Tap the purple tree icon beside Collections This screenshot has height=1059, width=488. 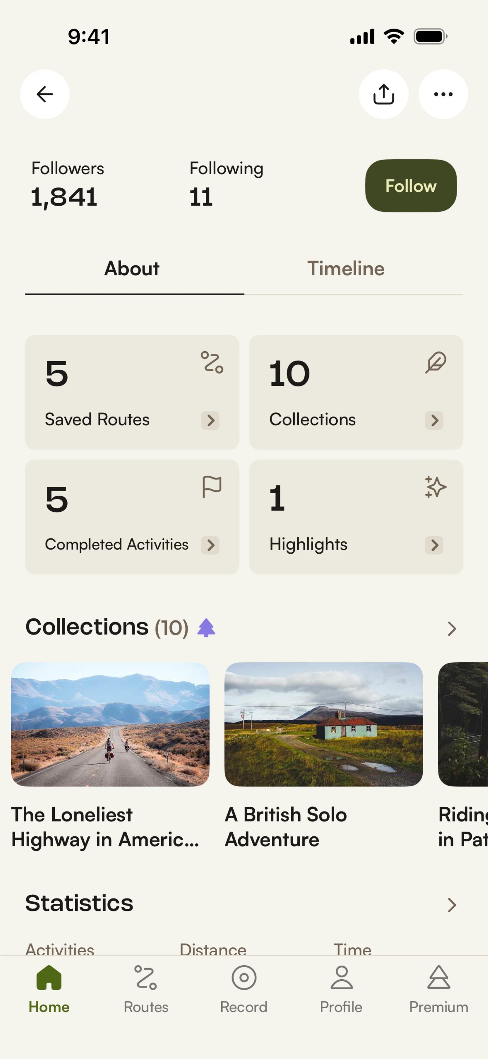(x=206, y=628)
